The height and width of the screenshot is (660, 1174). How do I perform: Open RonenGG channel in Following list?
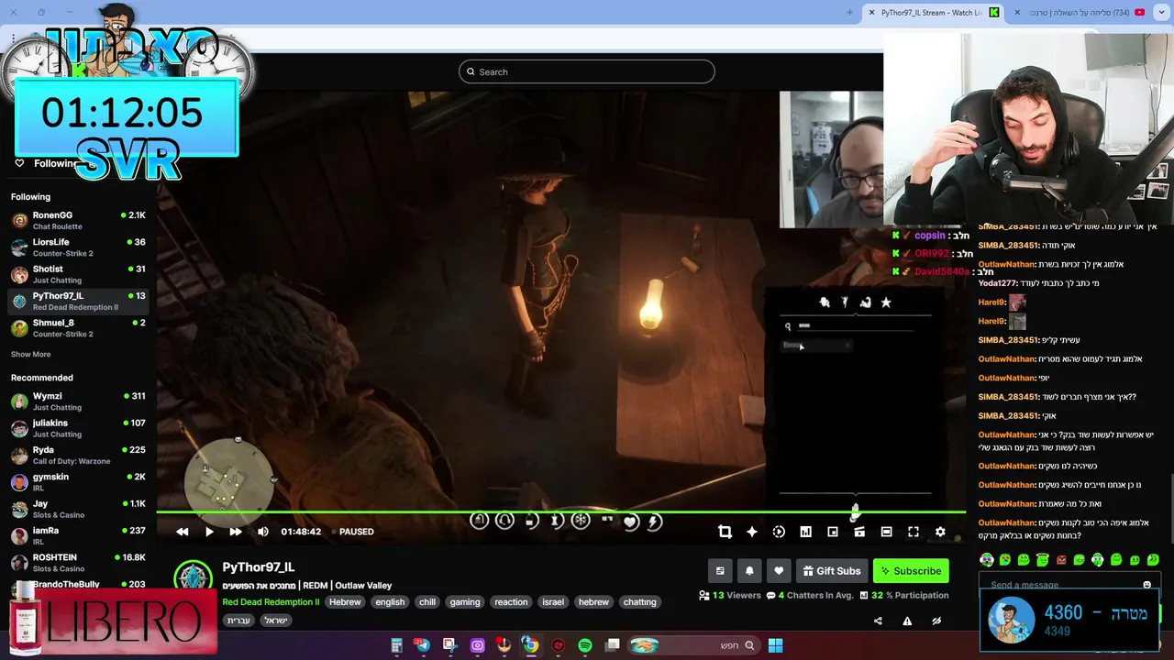(x=78, y=220)
